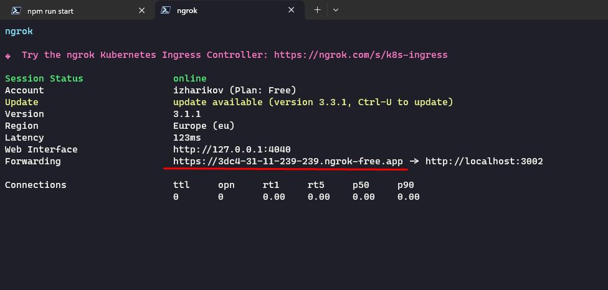Select account text 'izharikov (Plan: Free)'
This screenshot has width=608, height=290.
tap(235, 91)
